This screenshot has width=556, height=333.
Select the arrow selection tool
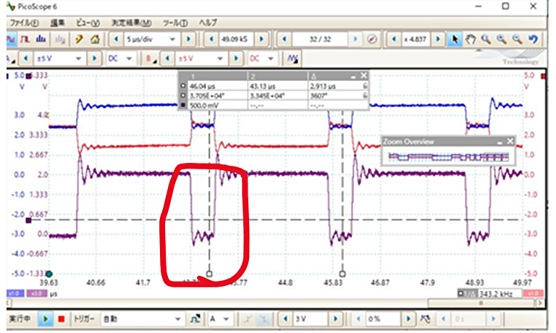[455, 38]
